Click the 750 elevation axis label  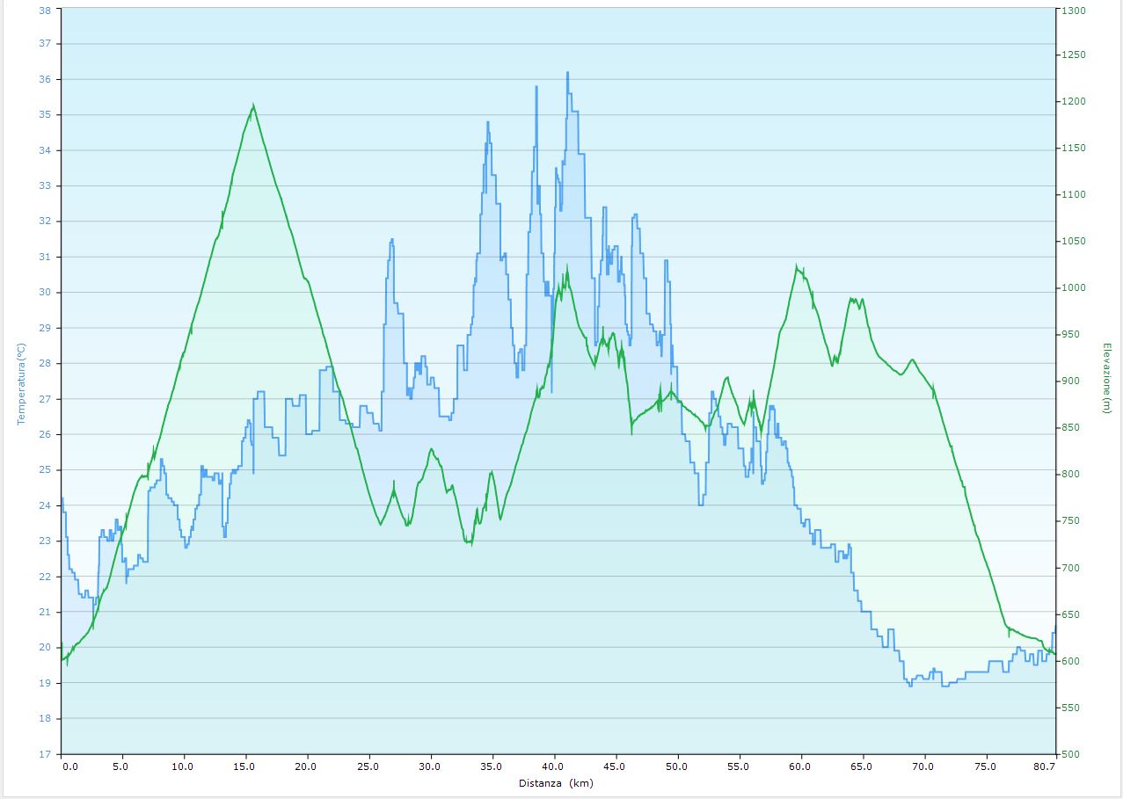[x=1070, y=521]
